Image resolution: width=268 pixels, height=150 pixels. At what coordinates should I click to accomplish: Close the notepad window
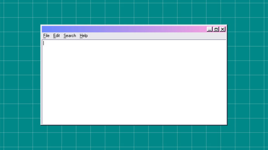click(x=222, y=29)
